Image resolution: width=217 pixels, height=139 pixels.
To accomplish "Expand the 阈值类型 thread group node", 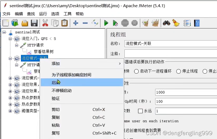I will pos(10,111).
